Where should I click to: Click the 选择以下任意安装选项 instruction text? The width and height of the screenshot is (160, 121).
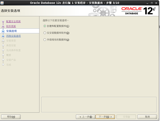click(55, 20)
